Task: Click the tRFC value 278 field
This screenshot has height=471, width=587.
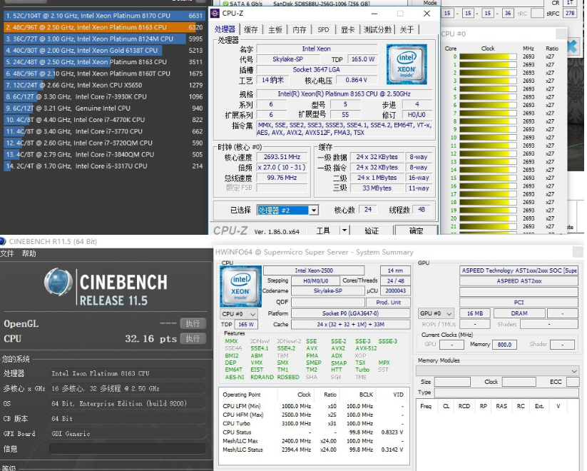Action: coord(570,14)
